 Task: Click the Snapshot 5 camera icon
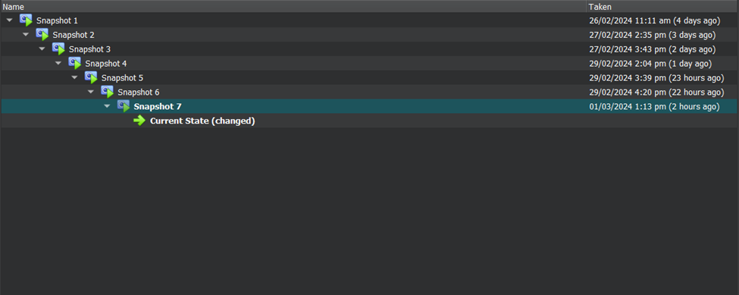coord(91,78)
